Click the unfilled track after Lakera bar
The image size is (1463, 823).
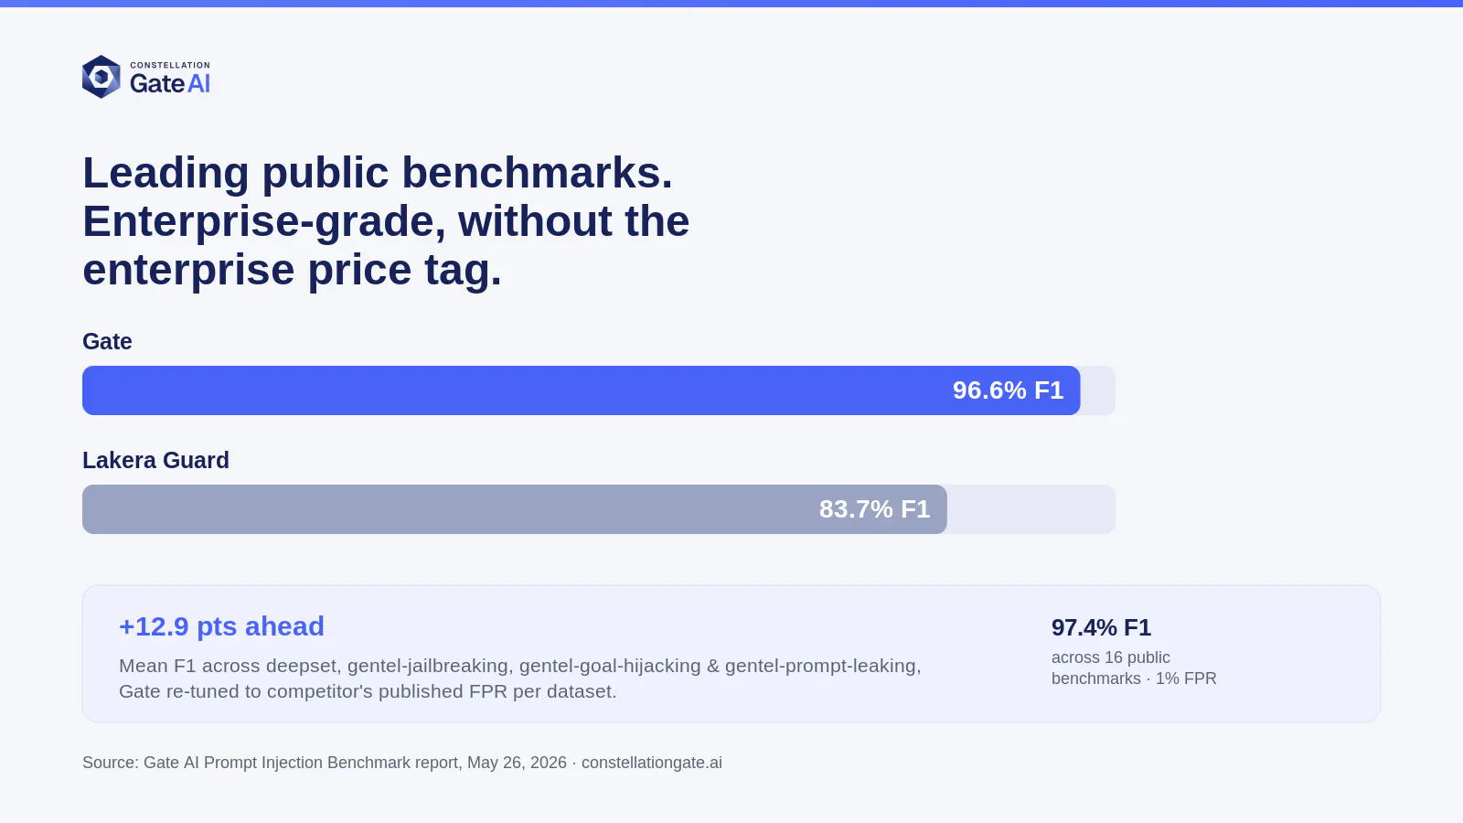[1031, 509]
